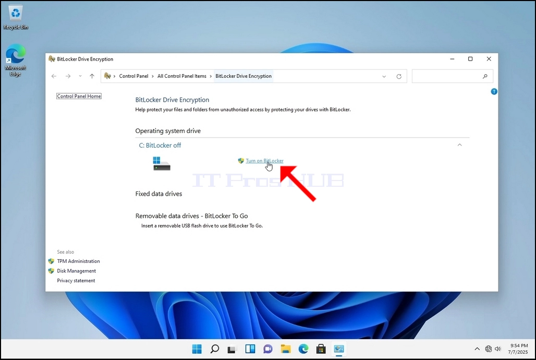Select the Control Panel taskbar icon
Viewport: 536px width, 360px height.
click(x=339, y=349)
